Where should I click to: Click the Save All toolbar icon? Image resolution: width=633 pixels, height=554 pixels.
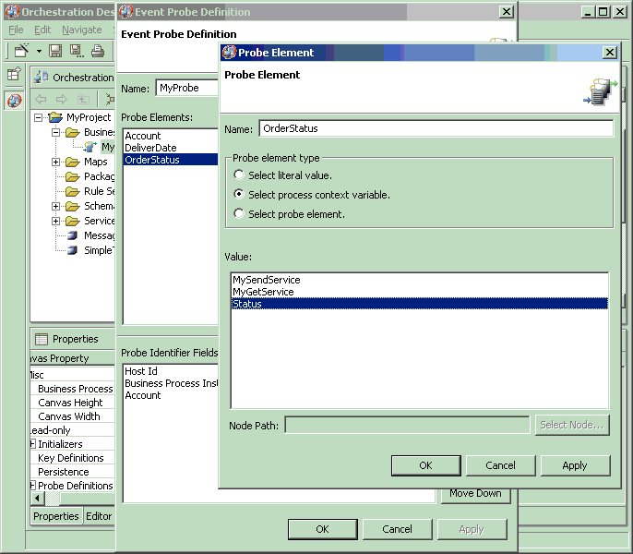[77, 51]
